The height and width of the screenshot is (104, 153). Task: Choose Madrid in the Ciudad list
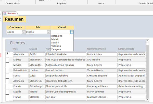55,39
